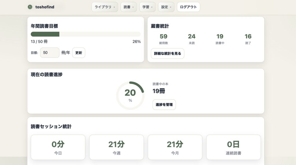Screen dimensions: 296x165
Task: Click the toshofind logo icon
Action: [30, 7]
